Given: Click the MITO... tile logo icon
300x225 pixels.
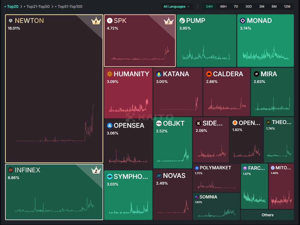Looking at the screenshot, I should pos(273,168).
